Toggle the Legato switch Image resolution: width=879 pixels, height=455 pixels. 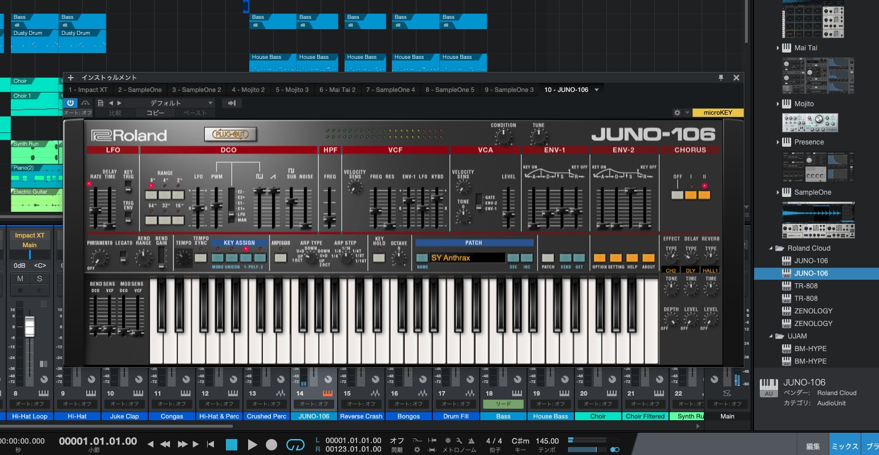pyautogui.click(x=124, y=258)
